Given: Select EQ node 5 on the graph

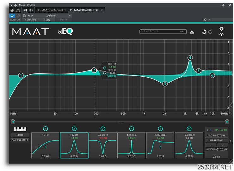Looking at the screenshot, I should 199,71.
